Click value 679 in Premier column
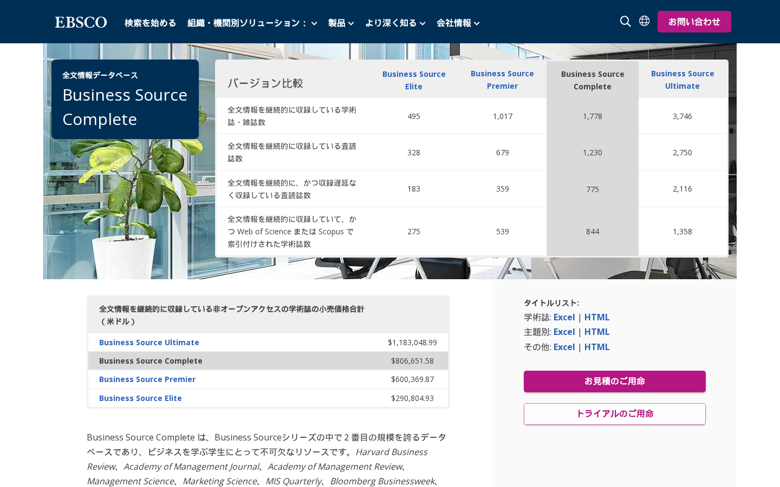 [x=503, y=153]
